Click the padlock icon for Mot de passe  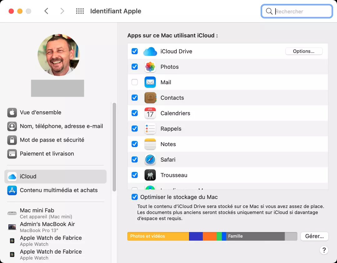pos(12,140)
